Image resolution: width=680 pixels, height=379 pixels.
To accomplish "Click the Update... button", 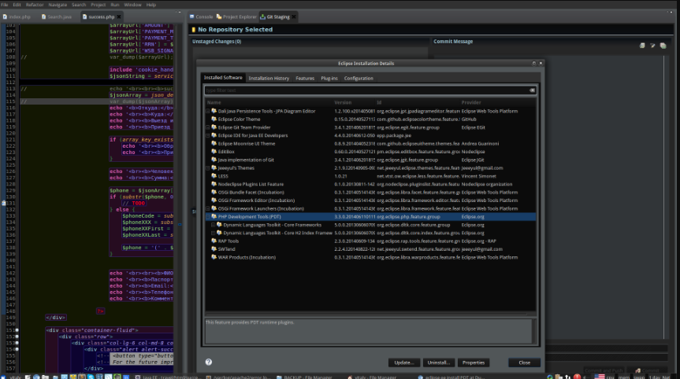I will (x=404, y=362).
